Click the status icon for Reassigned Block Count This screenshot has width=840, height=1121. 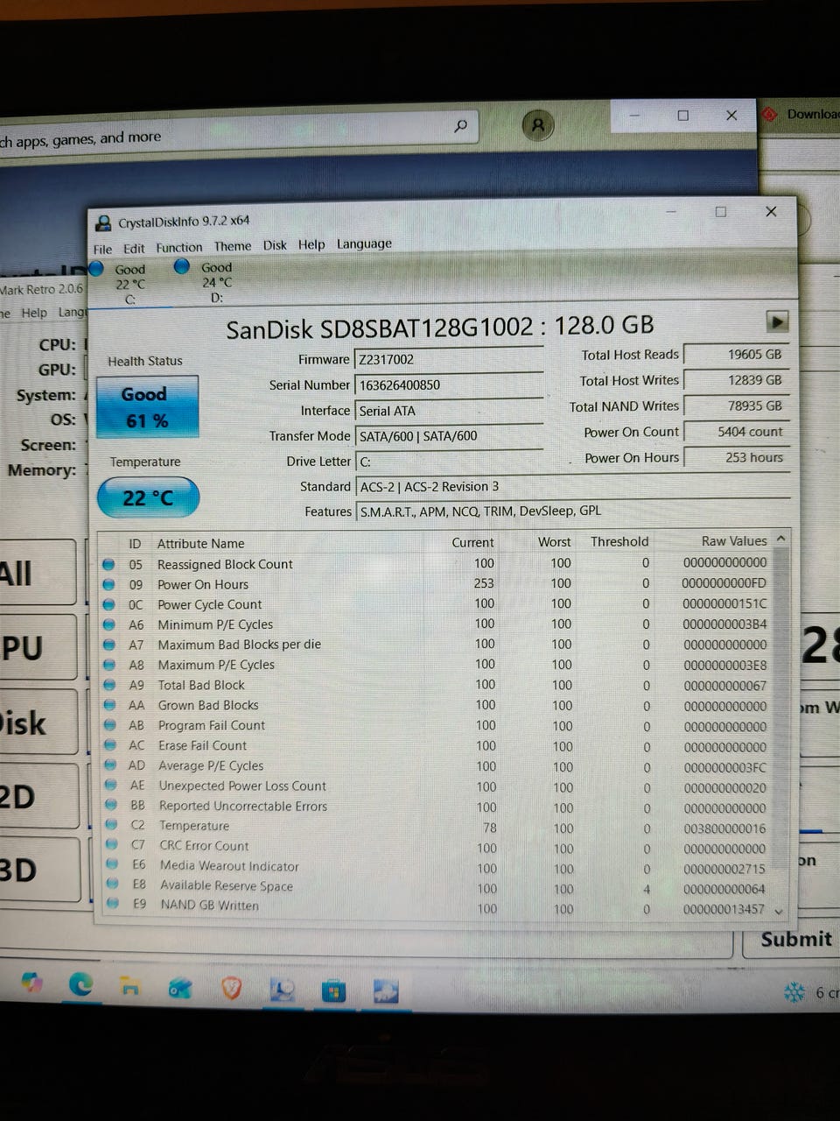[x=108, y=564]
